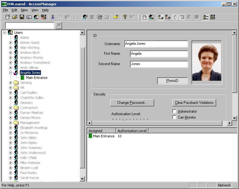Viewport: 239px width, 189px height.
Task: Click the Username input field
Action: pos(156,44)
